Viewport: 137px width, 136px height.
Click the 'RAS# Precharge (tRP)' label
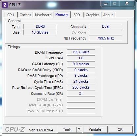[x=45, y=76]
